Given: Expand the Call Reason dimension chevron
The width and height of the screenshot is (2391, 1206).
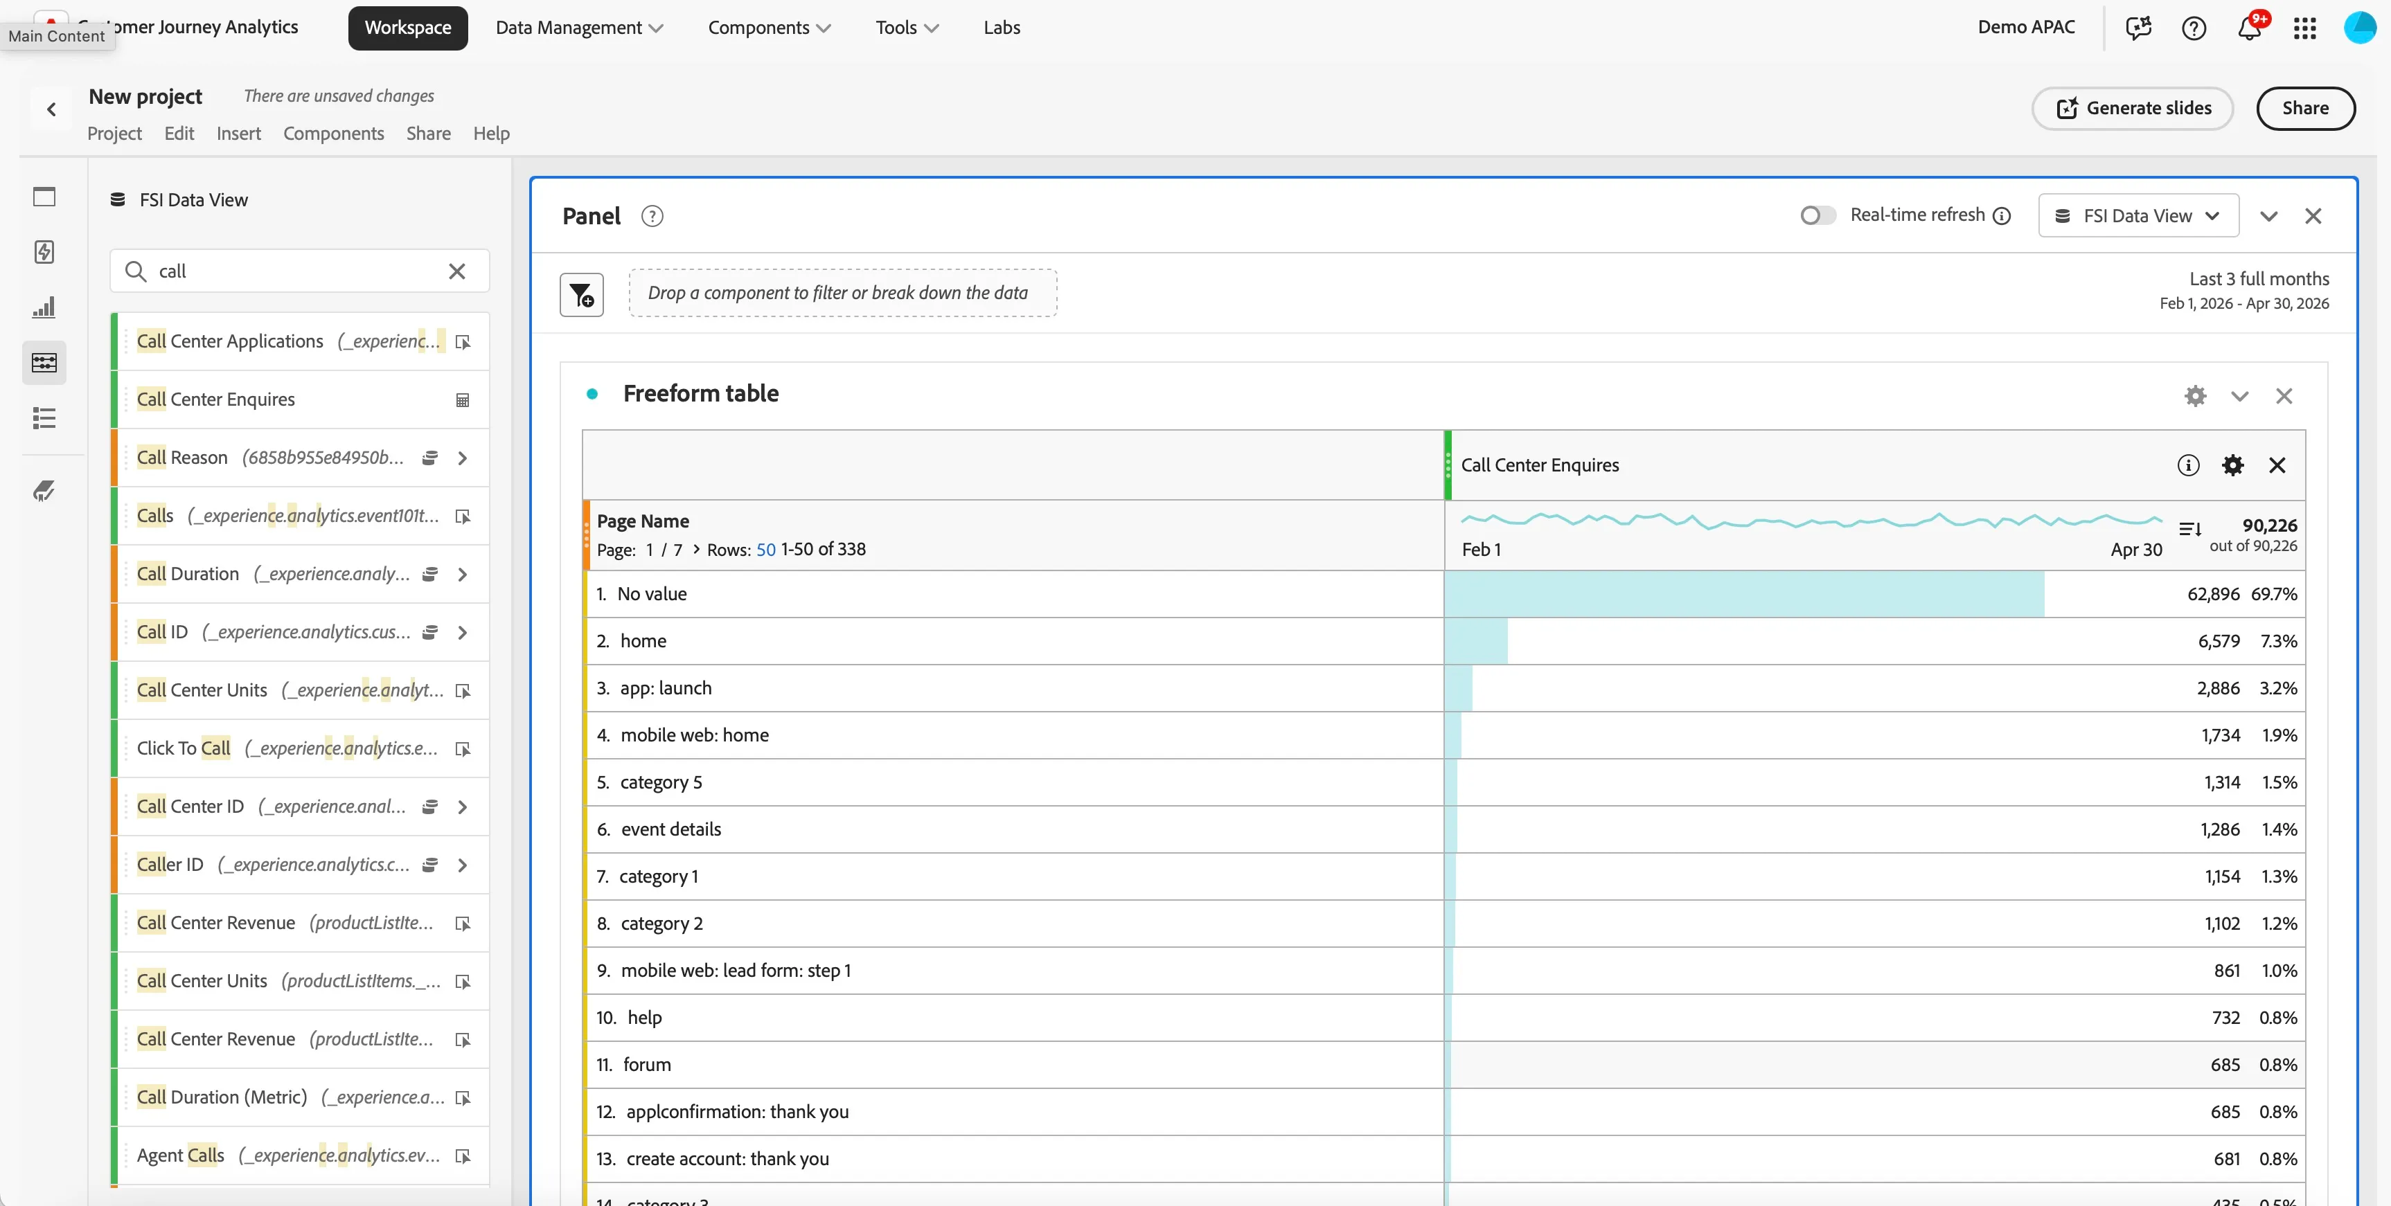Looking at the screenshot, I should (462, 458).
